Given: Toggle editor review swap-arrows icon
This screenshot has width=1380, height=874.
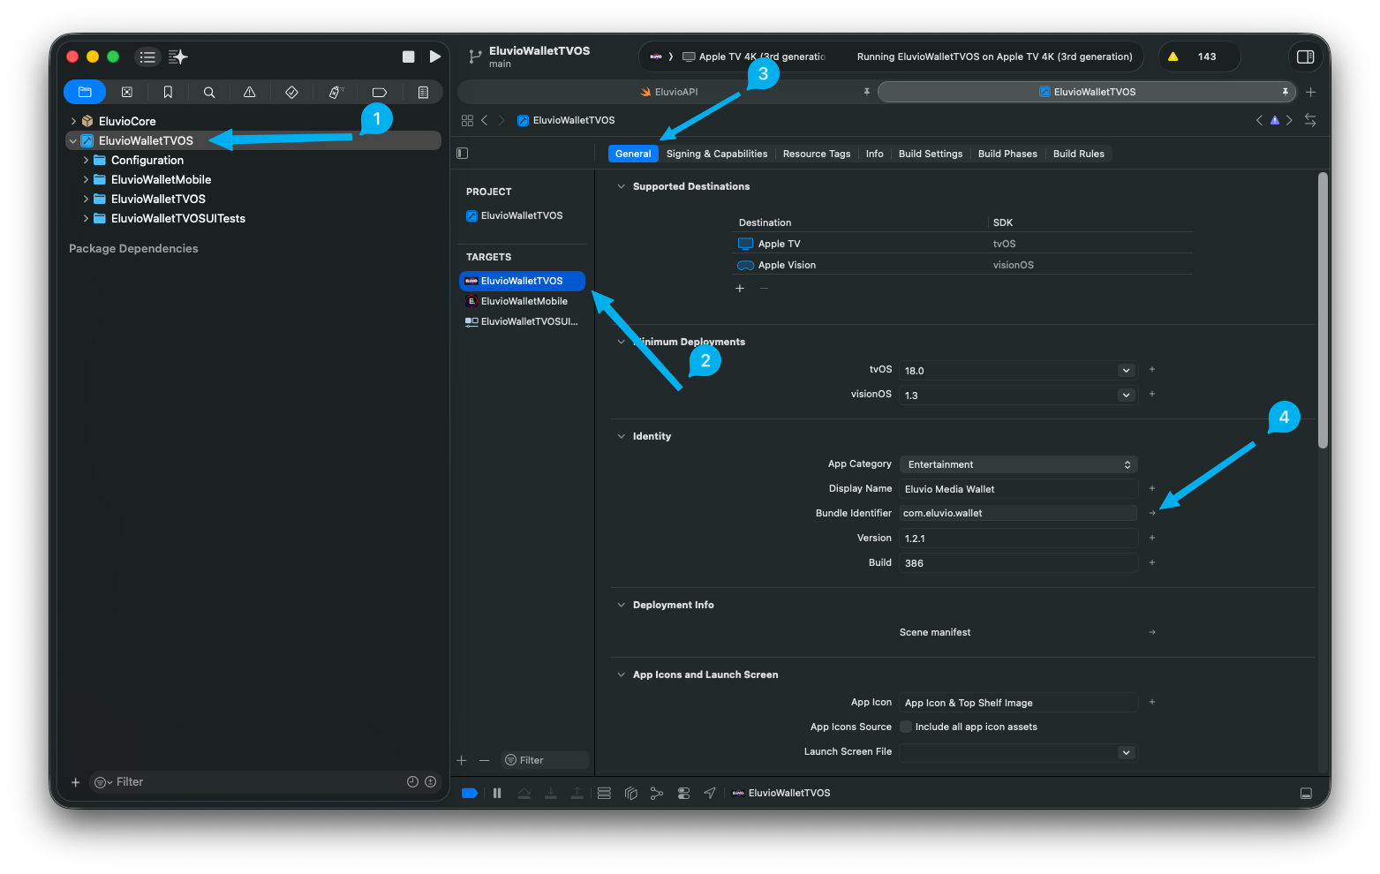Looking at the screenshot, I should [x=1310, y=120].
